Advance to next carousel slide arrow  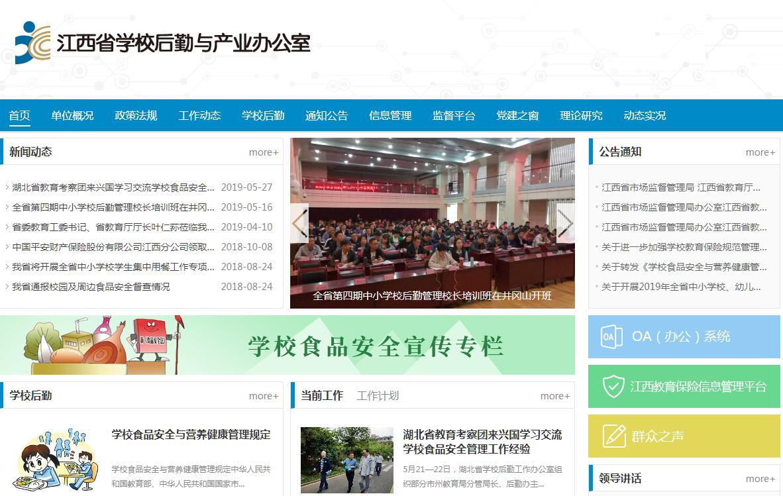click(x=564, y=223)
